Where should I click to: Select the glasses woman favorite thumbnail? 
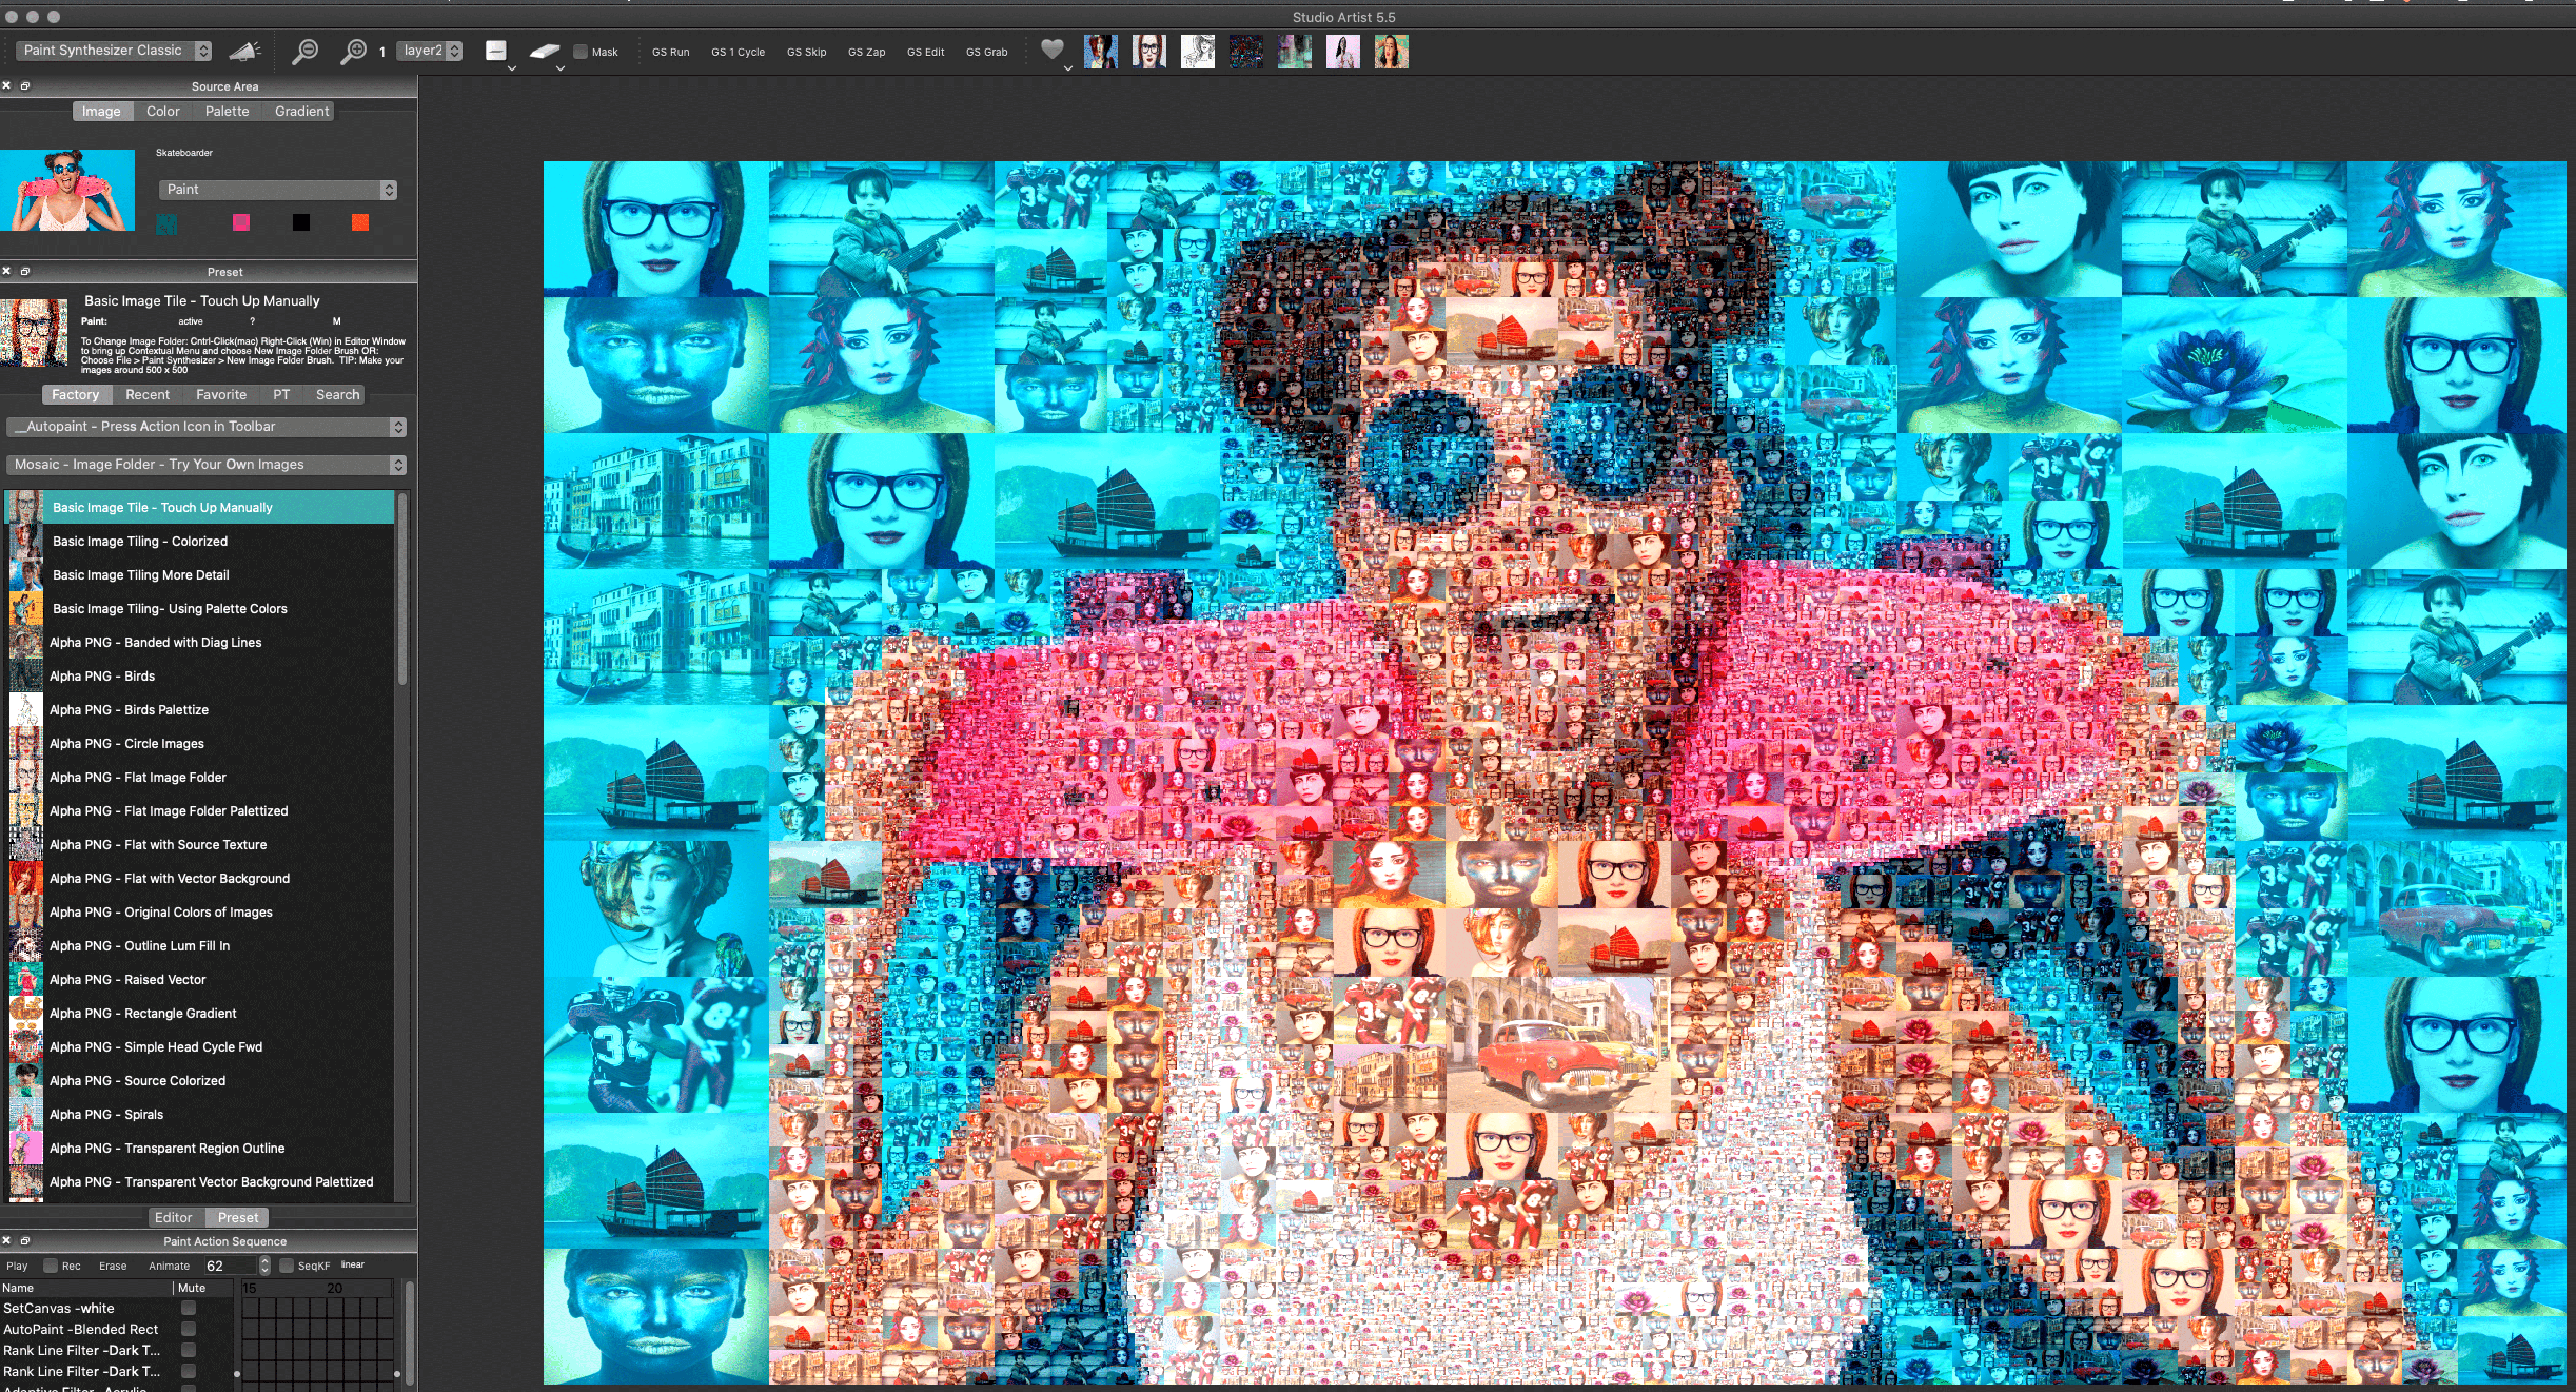(x=1149, y=51)
